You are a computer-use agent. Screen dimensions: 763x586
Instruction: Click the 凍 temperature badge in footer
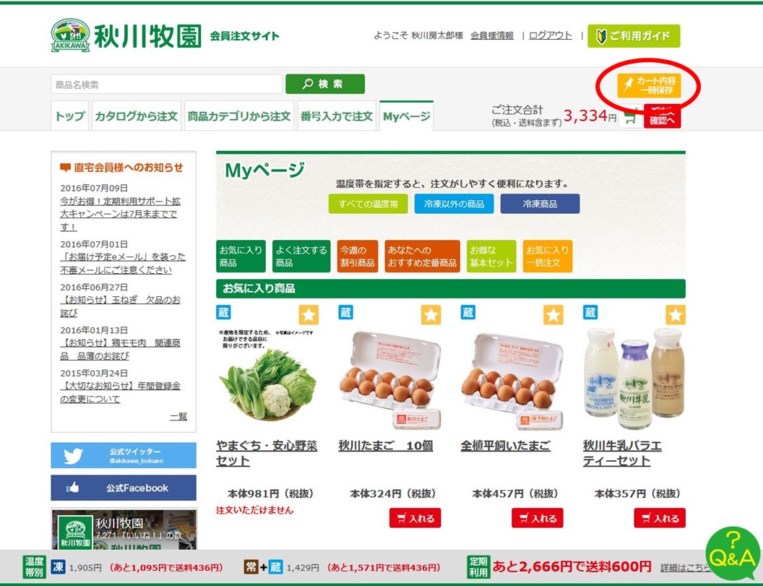(x=59, y=567)
